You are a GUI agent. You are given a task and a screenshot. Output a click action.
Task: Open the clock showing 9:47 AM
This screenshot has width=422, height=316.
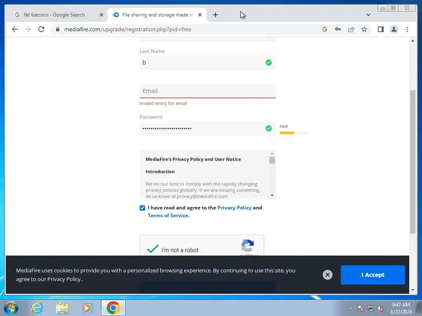click(401, 308)
